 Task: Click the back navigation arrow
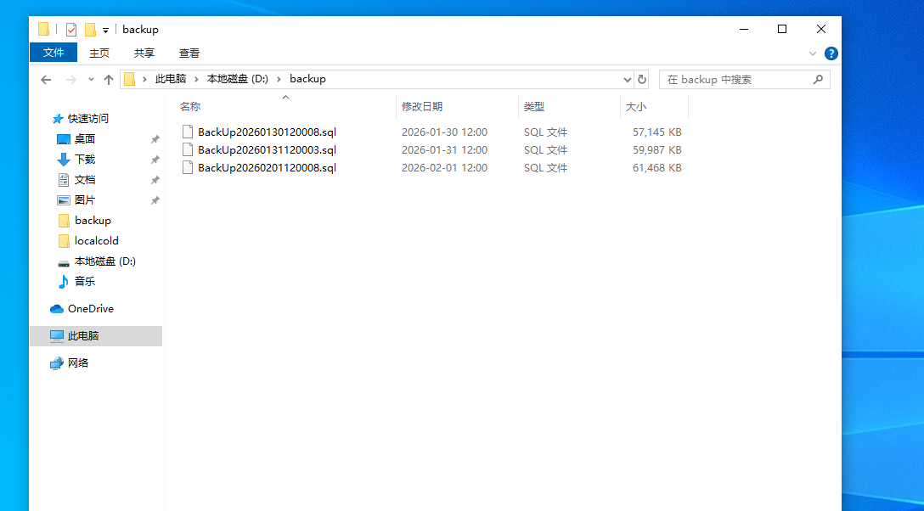click(x=46, y=80)
